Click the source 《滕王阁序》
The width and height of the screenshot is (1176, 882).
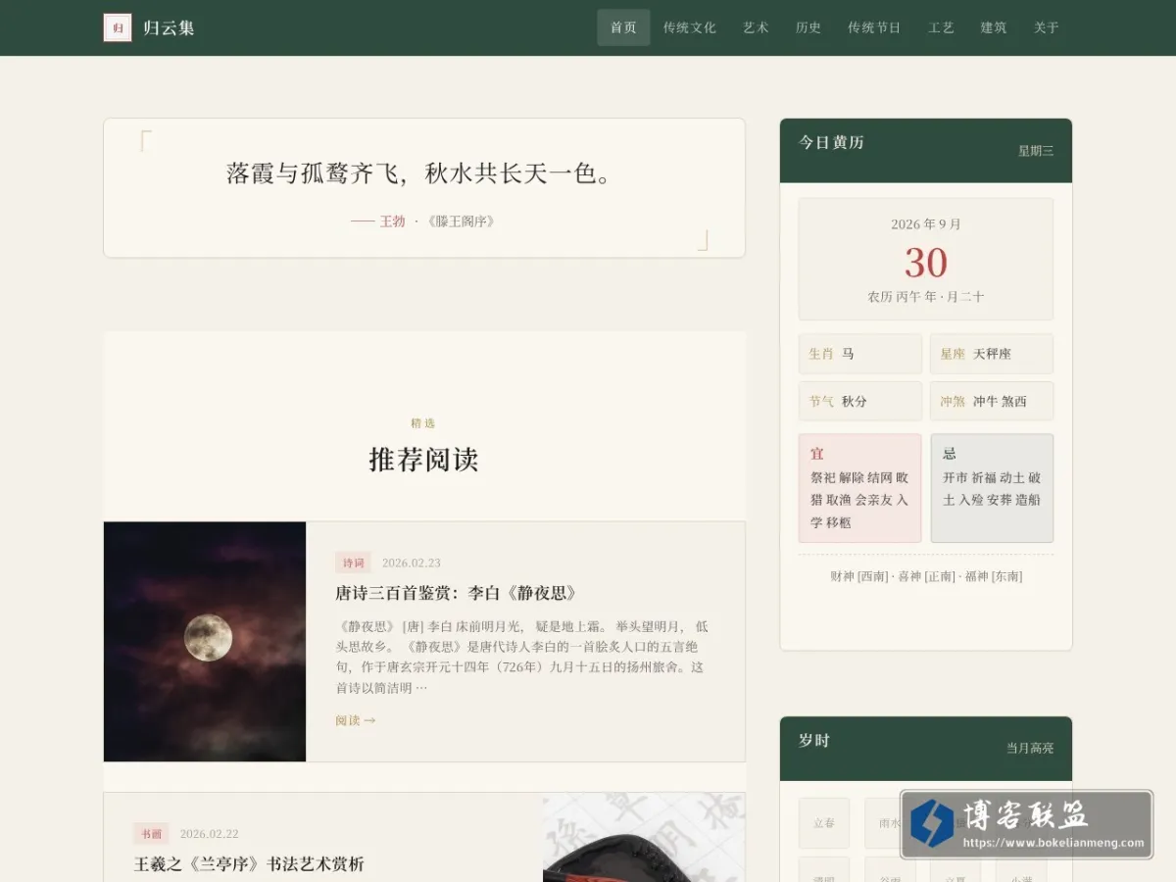tap(462, 221)
